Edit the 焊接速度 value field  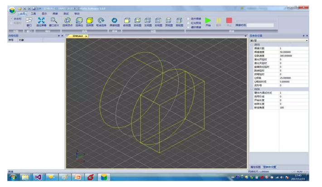click(293, 52)
